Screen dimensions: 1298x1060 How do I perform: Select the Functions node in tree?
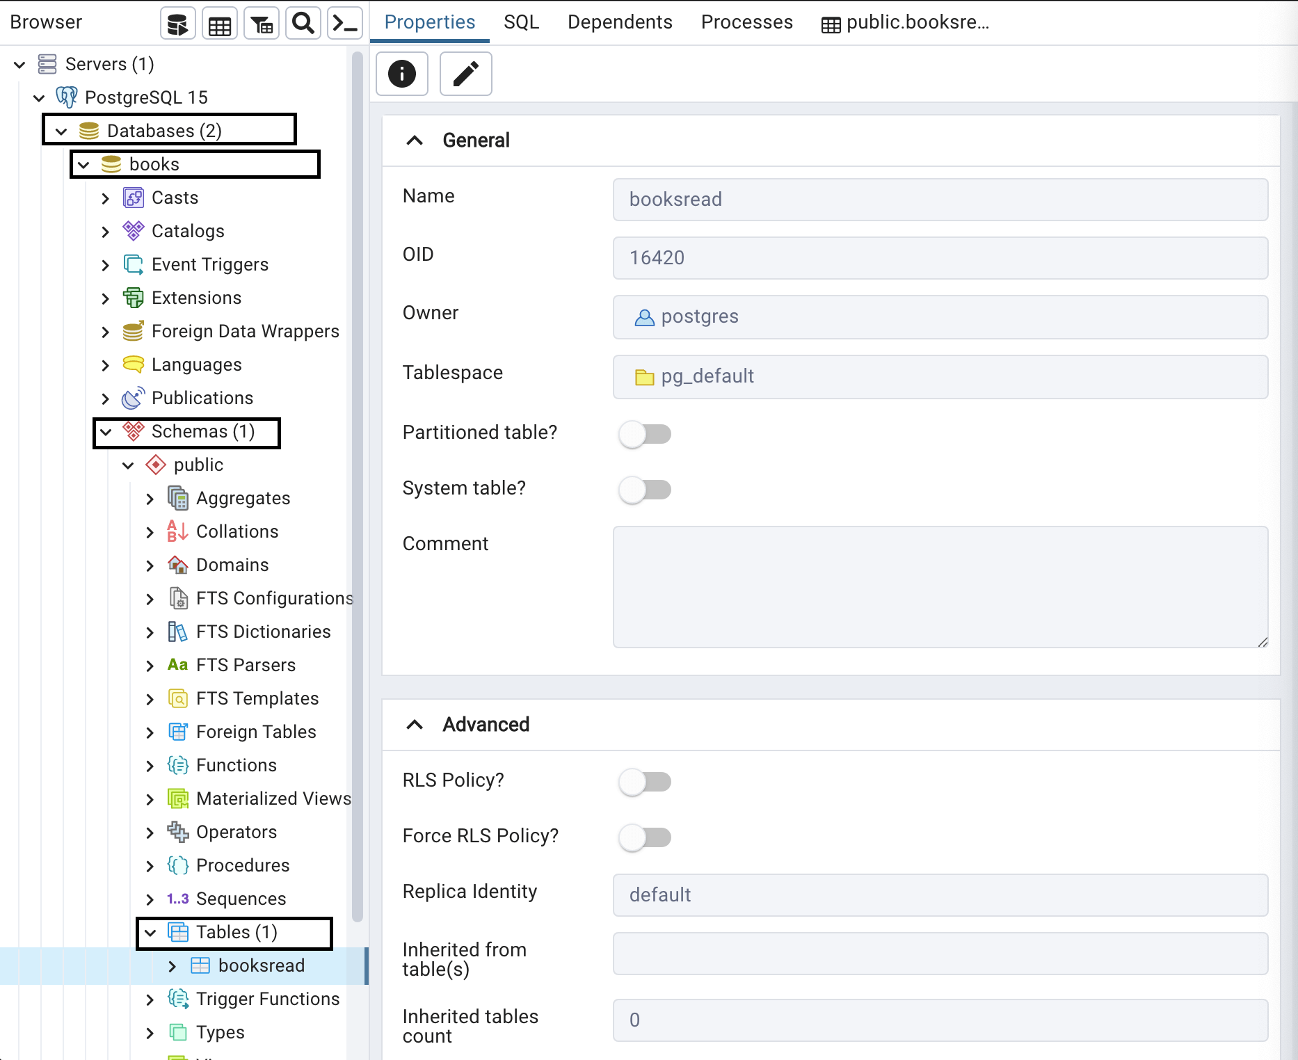(x=236, y=765)
